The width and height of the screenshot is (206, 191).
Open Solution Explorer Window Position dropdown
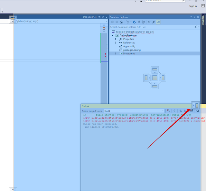191,17
